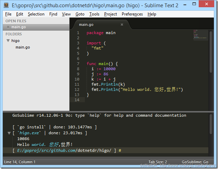This screenshot has width=218, height=169.
Task: Close the main.go editor tab
Action: point(122,24)
